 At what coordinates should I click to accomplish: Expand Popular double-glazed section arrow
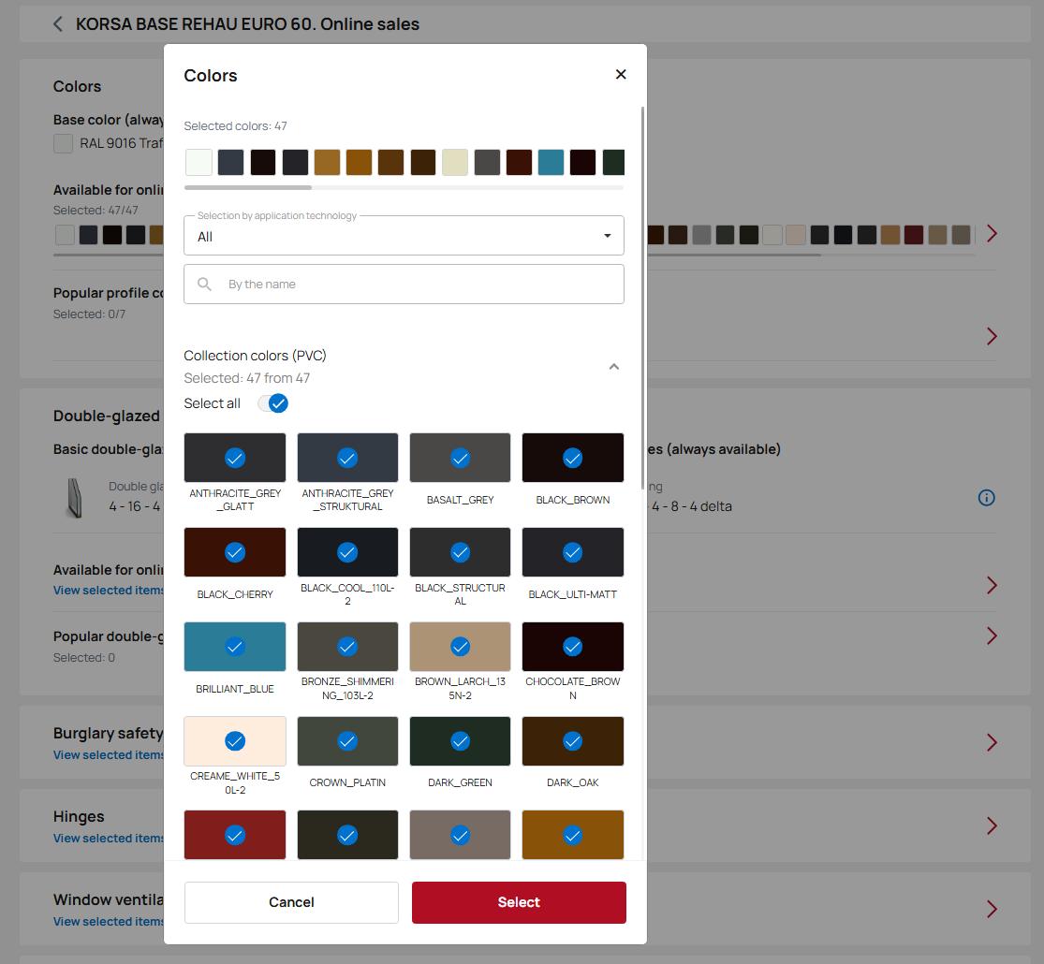[992, 636]
